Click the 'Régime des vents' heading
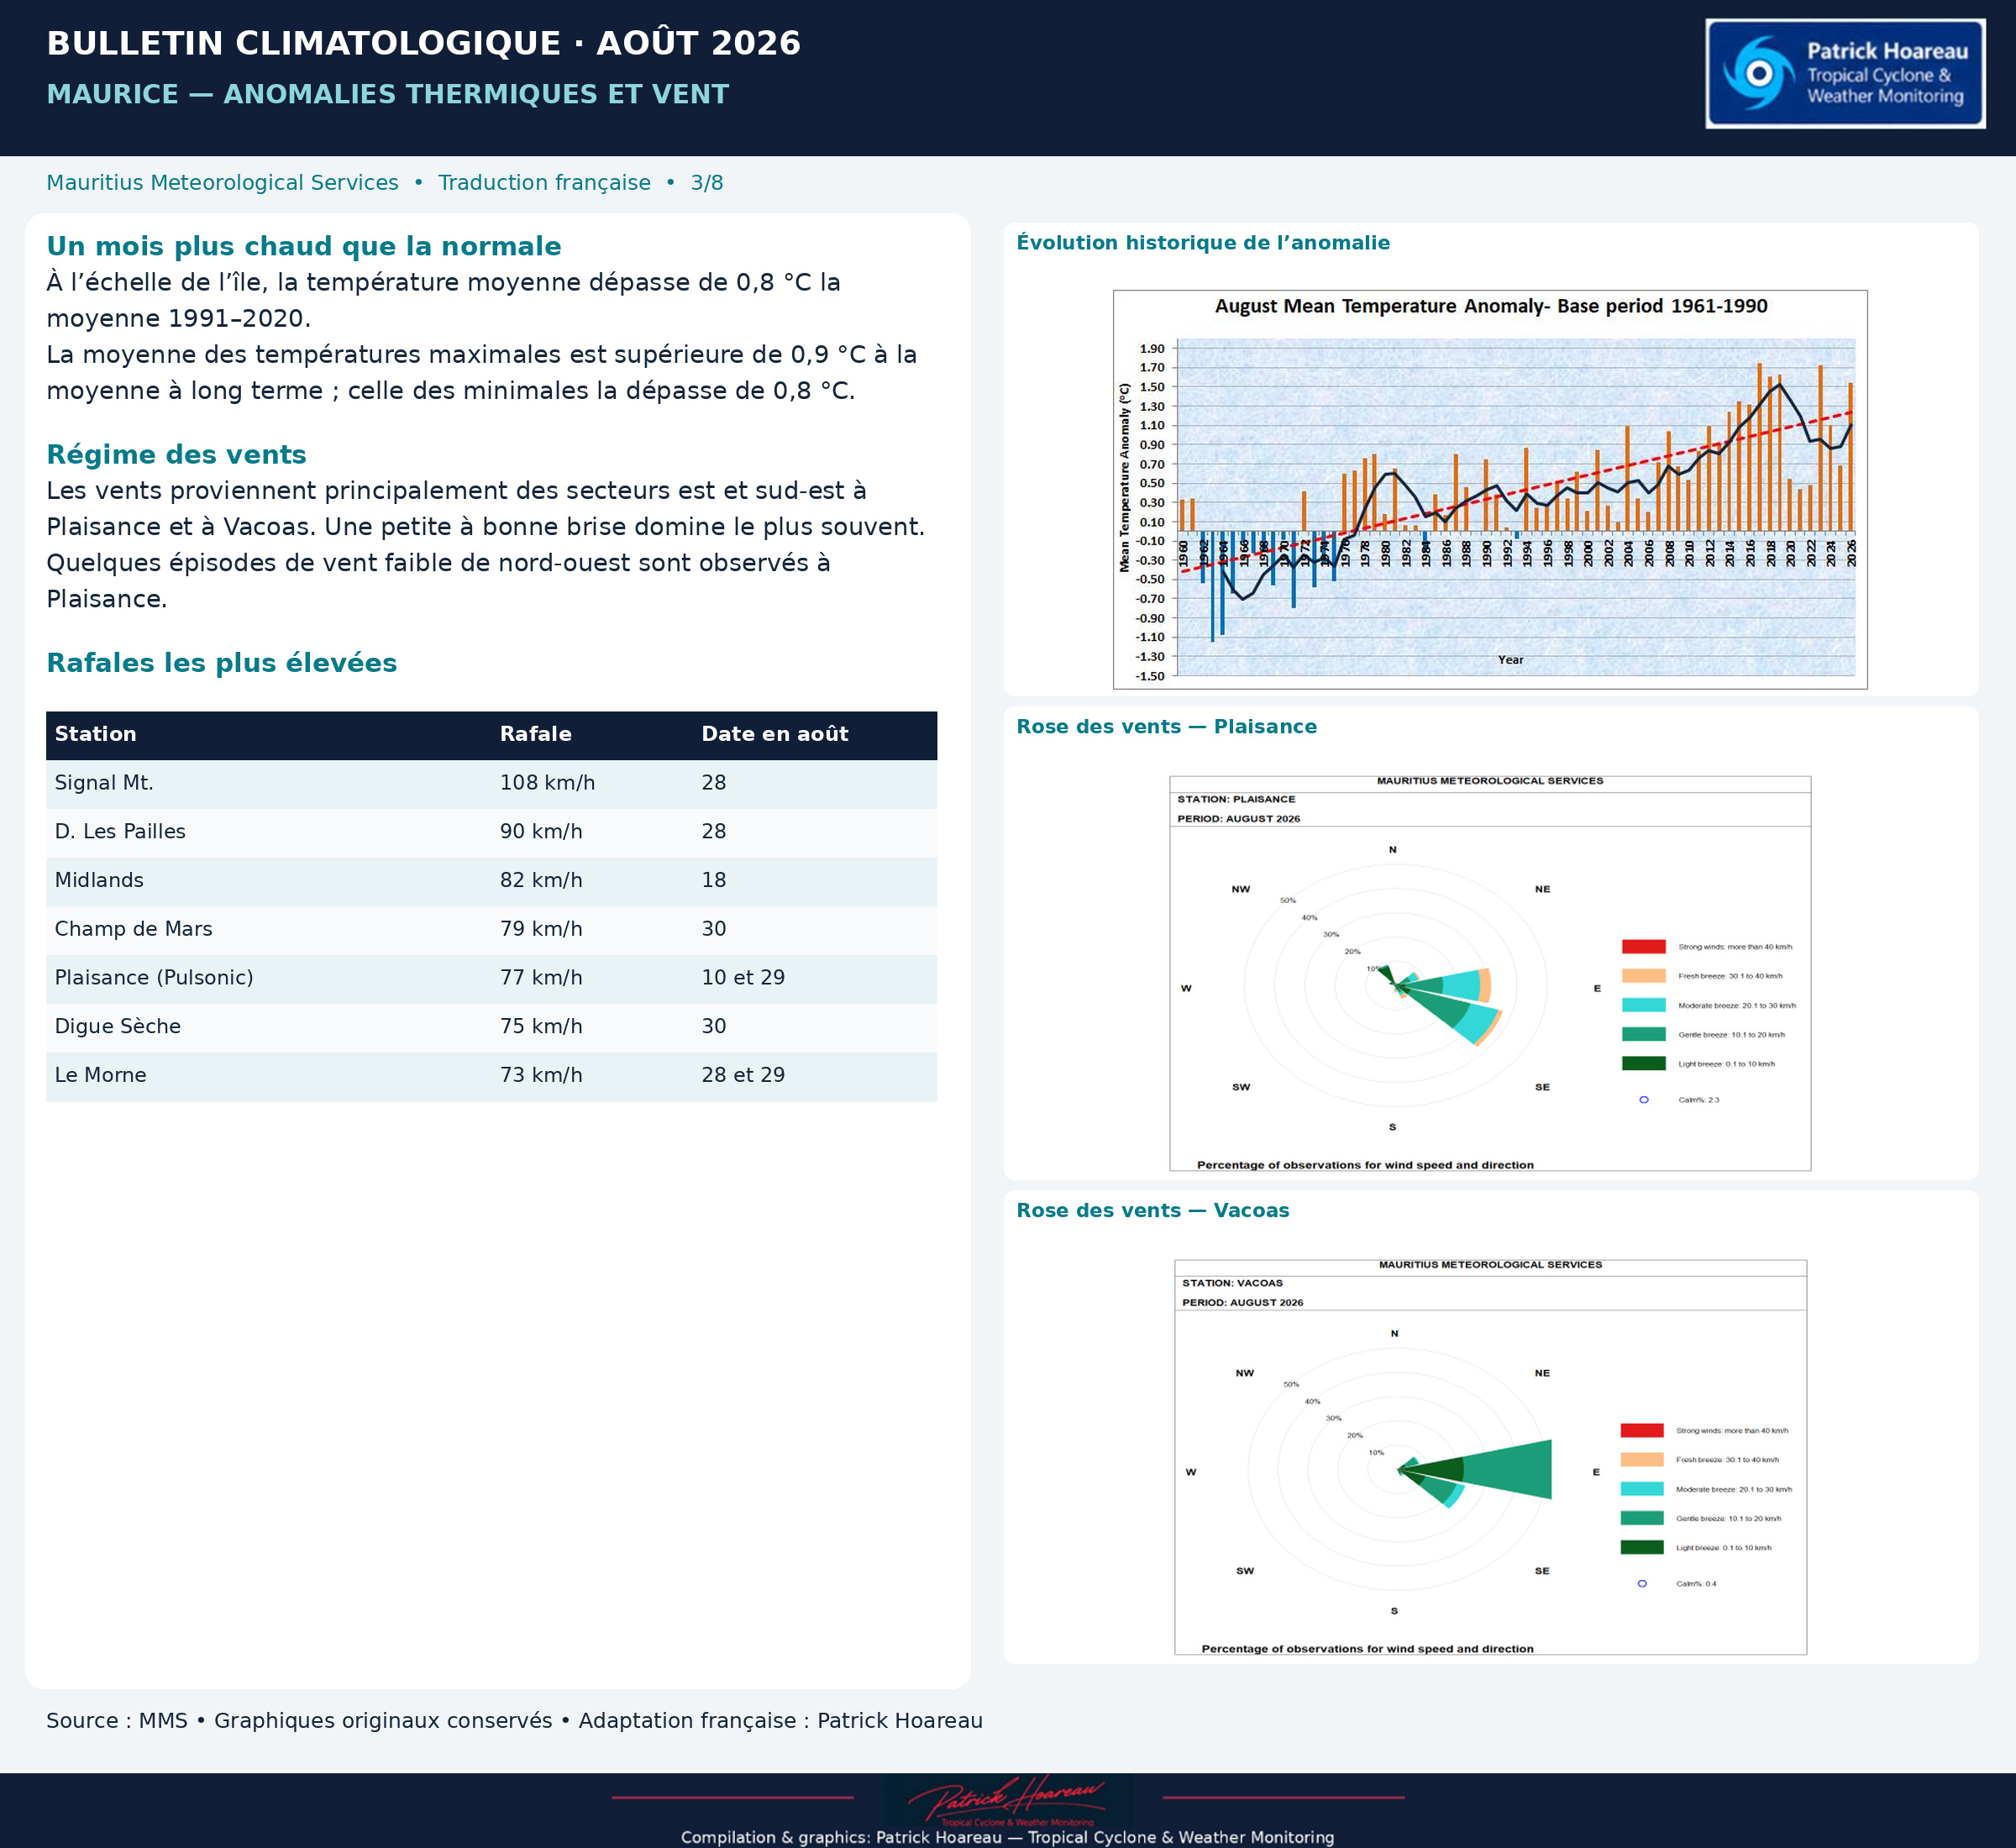The image size is (2016, 1848). 176,455
